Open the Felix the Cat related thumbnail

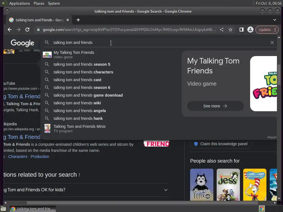pyautogui.click(x=201, y=185)
